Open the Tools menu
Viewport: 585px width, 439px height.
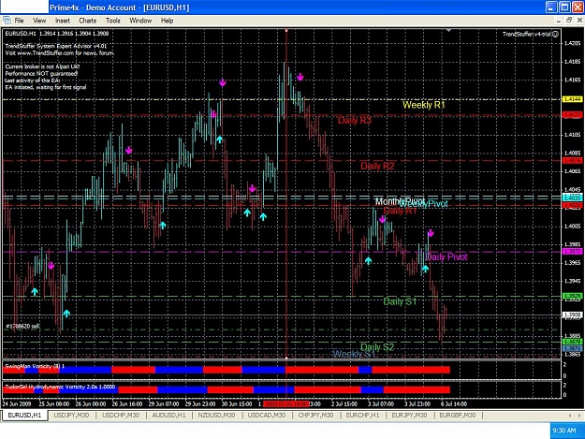[x=112, y=21]
